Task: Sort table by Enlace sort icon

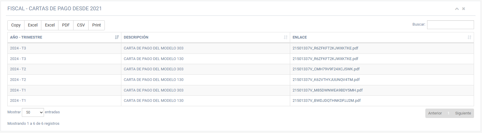Action: 469,37
